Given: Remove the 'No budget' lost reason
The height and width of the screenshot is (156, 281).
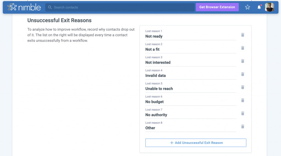Looking at the screenshot, I should (x=243, y=100).
